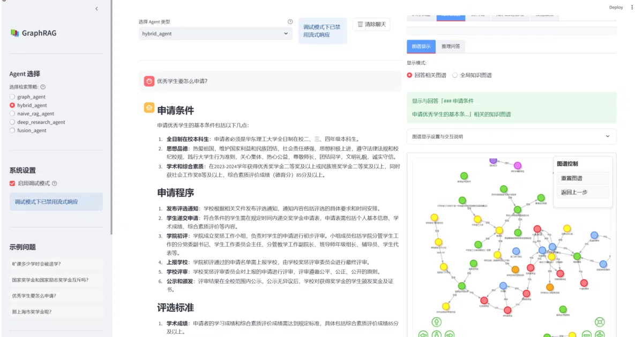643x337 pixels.
Task: Click the Deploy button
Action: pyautogui.click(x=616, y=7)
